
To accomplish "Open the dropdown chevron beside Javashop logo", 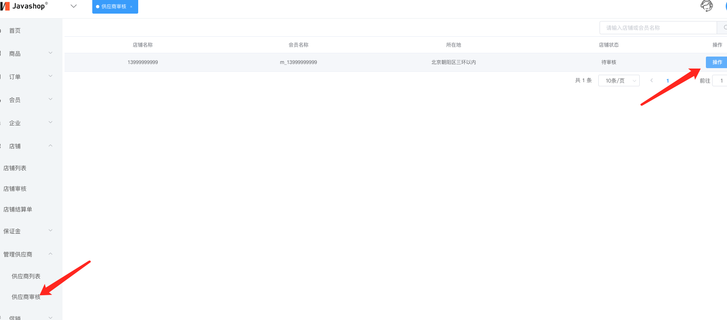I will (x=74, y=6).
